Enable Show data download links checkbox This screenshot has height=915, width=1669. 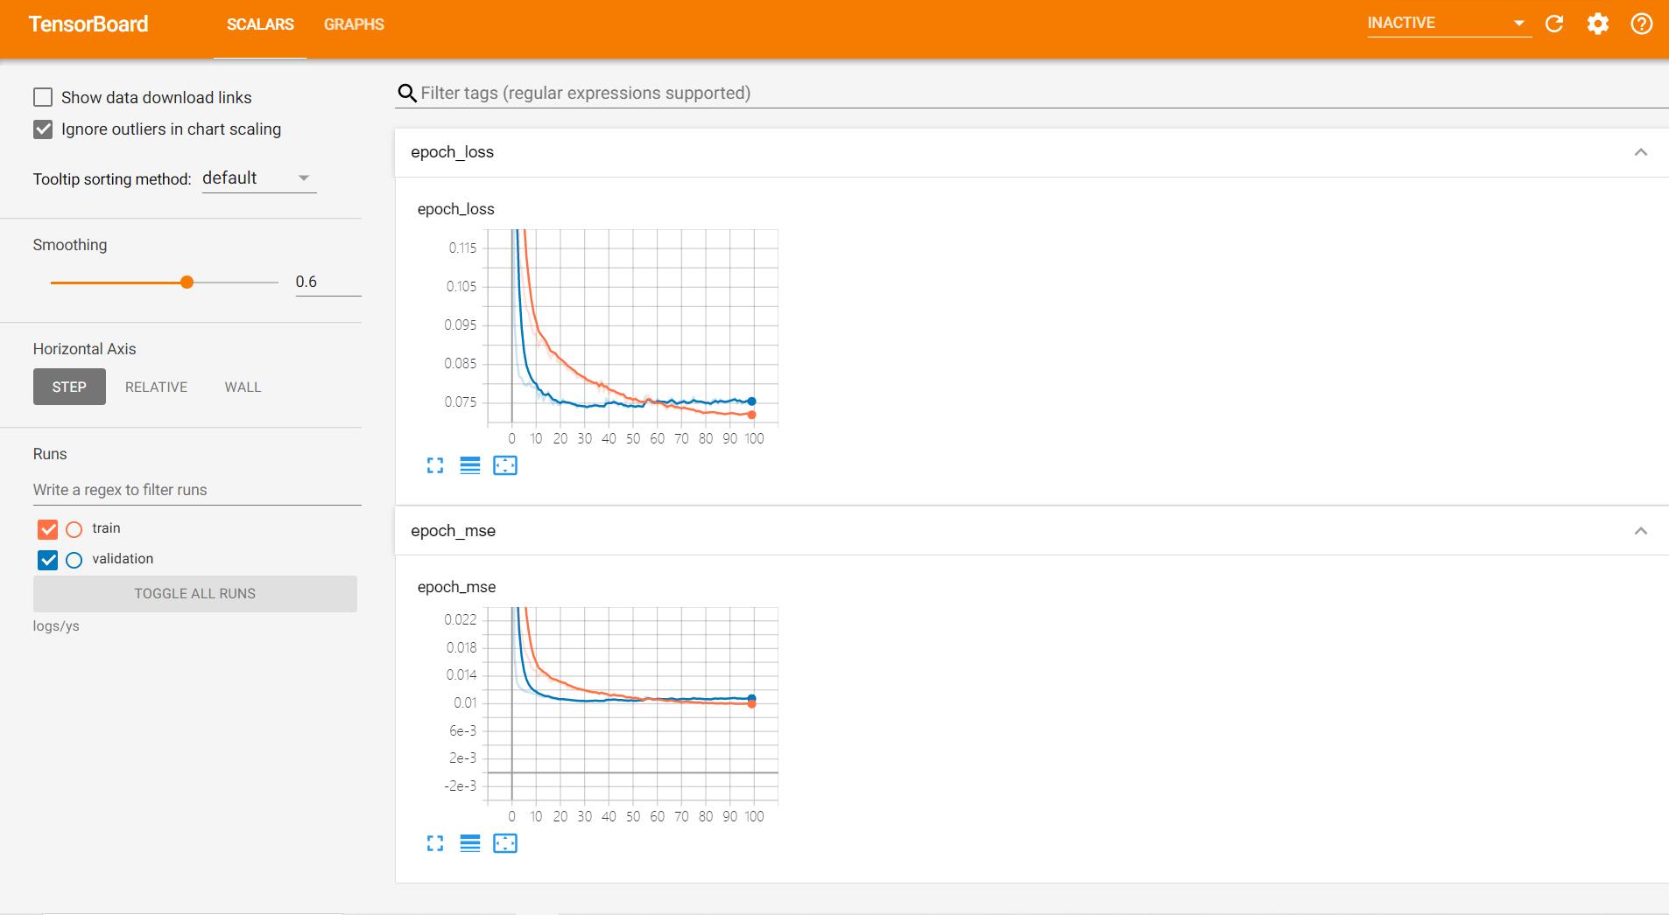click(43, 97)
